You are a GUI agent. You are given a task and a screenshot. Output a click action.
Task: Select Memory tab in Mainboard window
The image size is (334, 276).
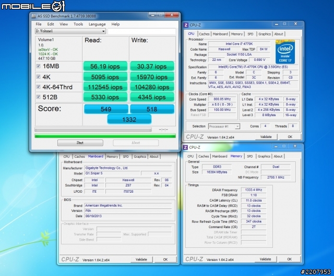click(x=112, y=157)
